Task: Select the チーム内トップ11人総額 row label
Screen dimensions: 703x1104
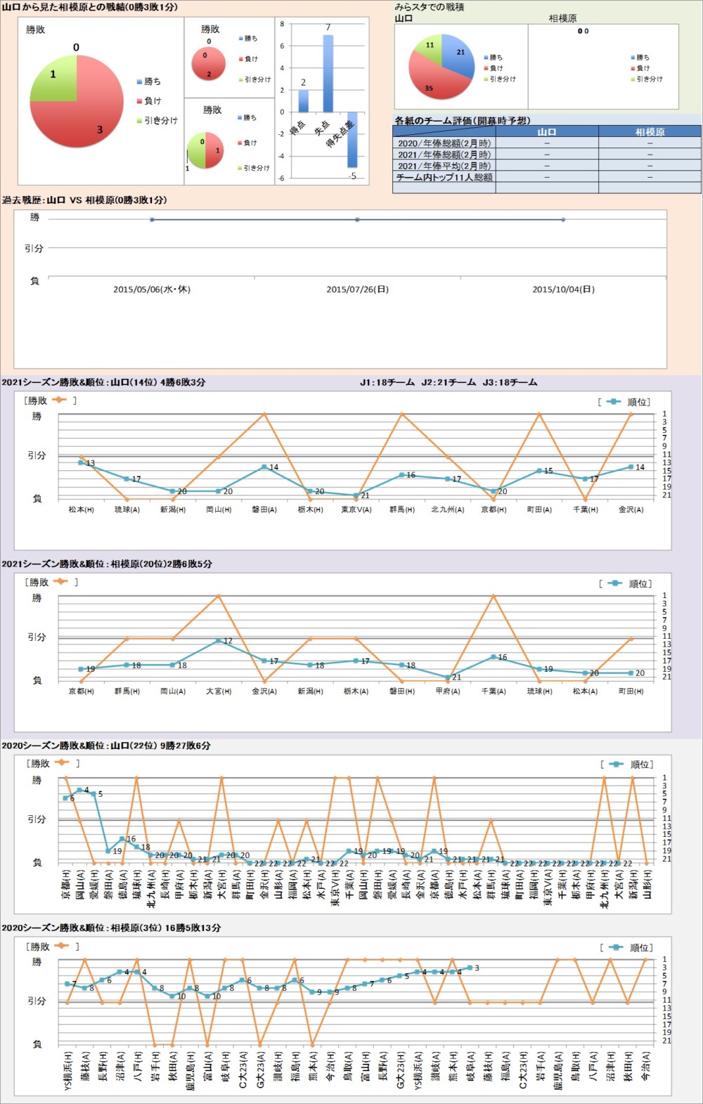Action: pyautogui.click(x=444, y=177)
